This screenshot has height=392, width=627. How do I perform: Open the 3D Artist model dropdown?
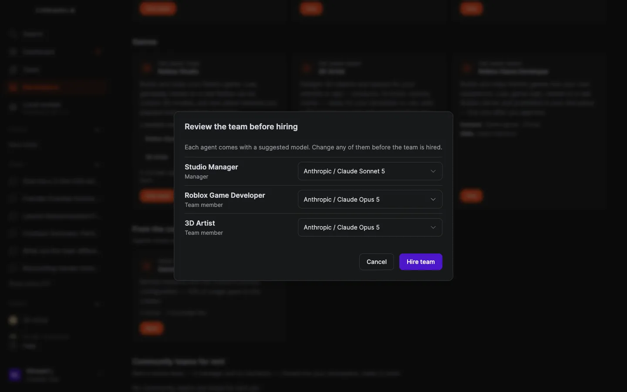tap(370, 227)
